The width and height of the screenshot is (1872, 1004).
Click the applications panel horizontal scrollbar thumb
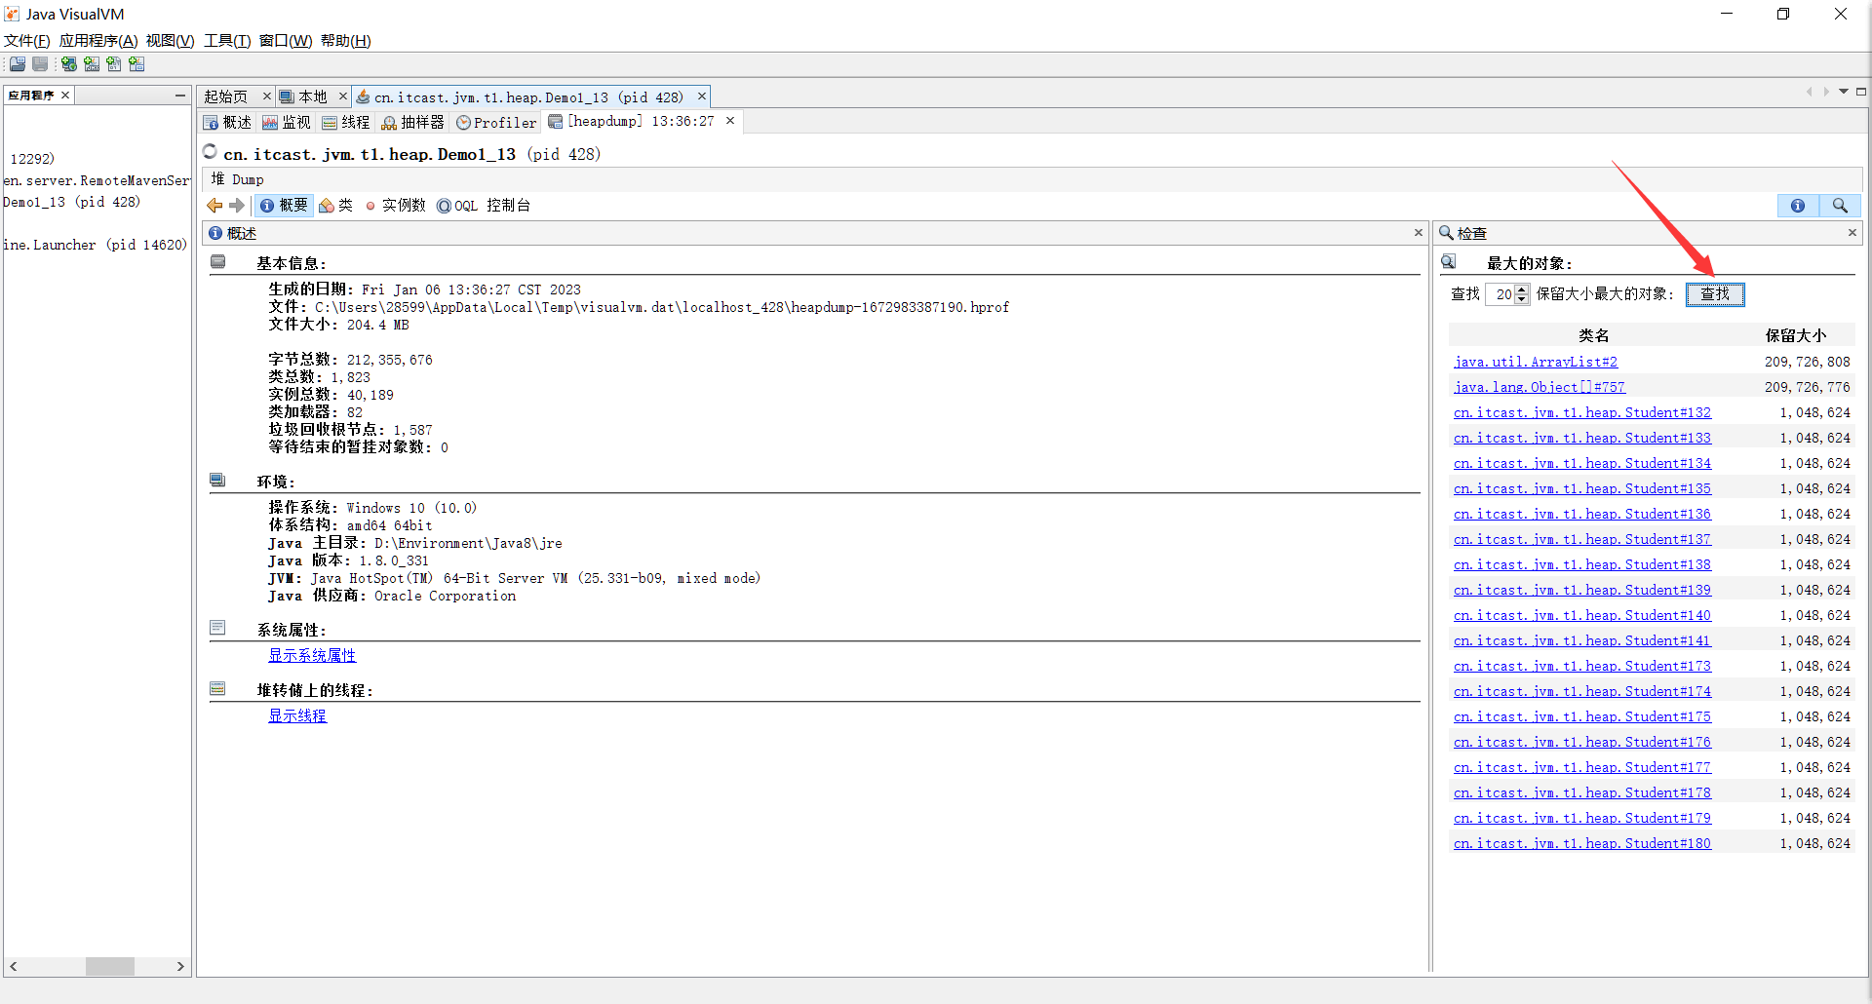click(109, 966)
